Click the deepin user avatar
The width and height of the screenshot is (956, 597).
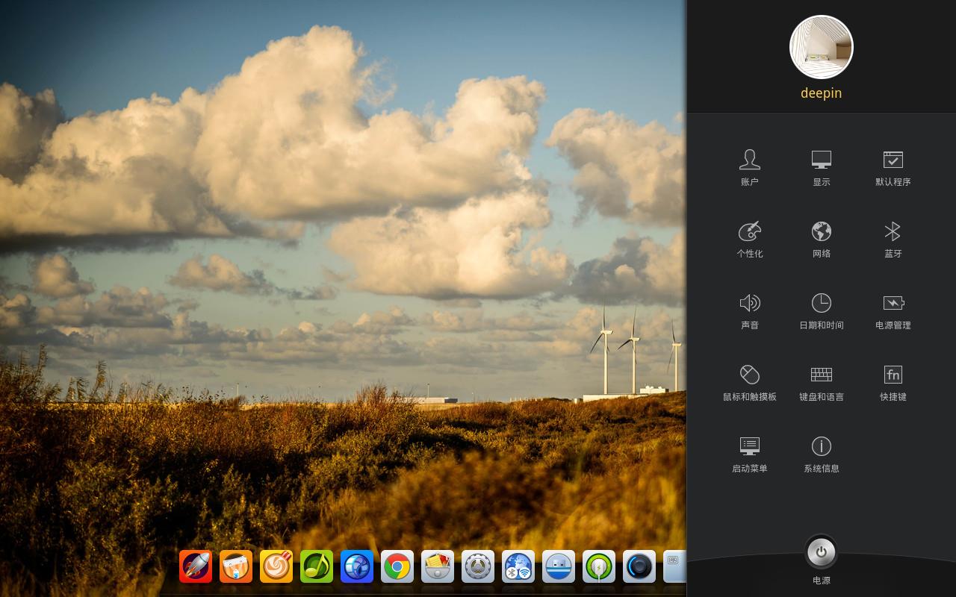pyautogui.click(x=821, y=47)
